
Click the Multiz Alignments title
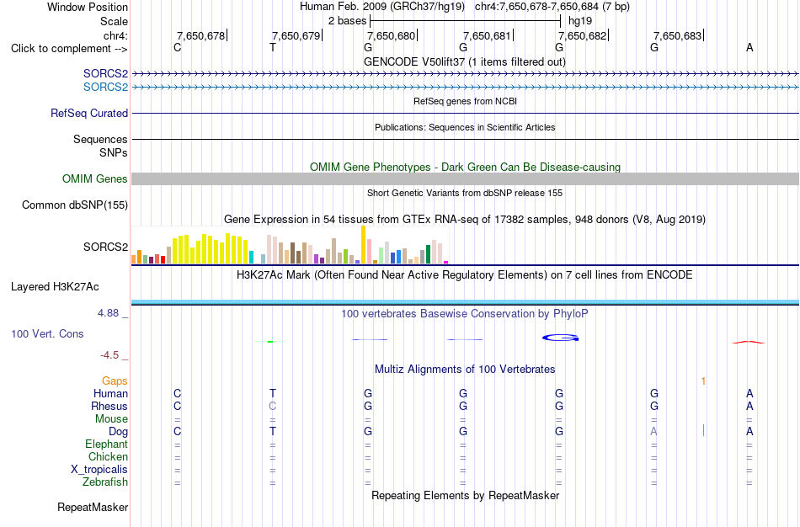[465, 369]
